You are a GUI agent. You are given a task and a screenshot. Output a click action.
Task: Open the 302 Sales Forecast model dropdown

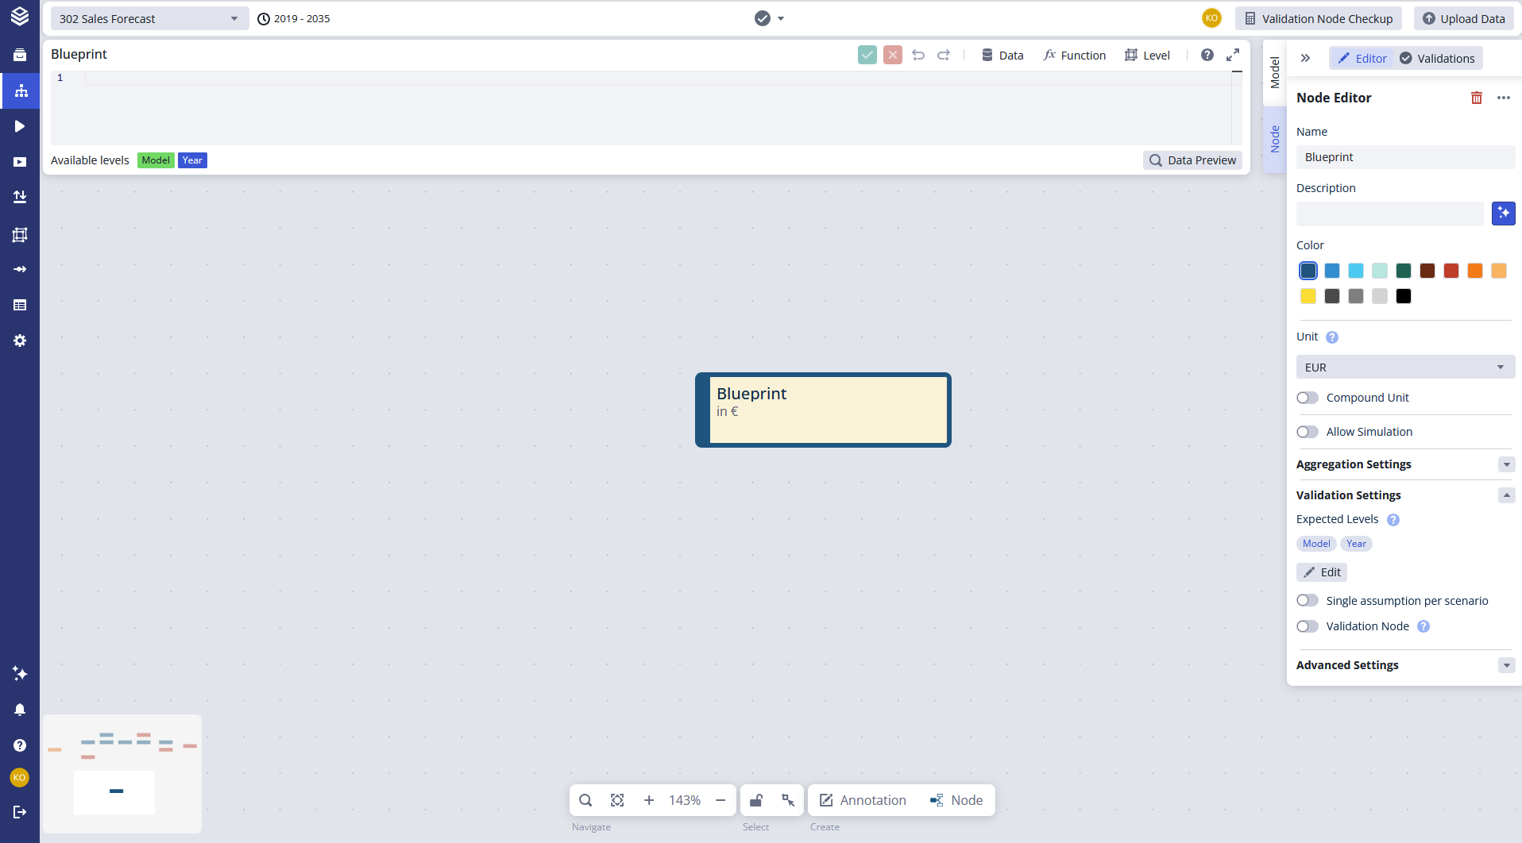(149, 19)
